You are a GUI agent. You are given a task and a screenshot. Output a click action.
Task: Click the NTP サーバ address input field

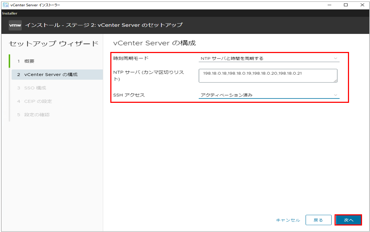[268, 76]
